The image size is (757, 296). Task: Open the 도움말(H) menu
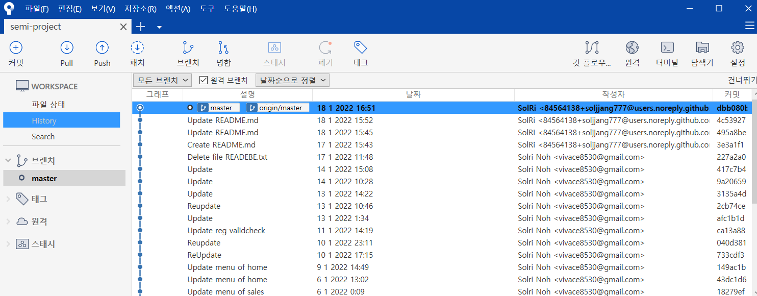[x=240, y=9]
